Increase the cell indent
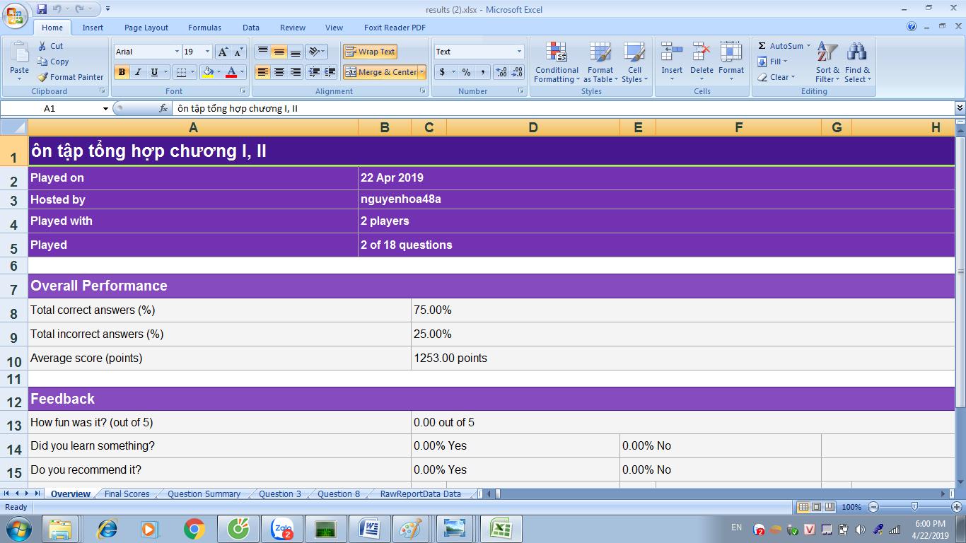This screenshot has height=543, width=966. (330, 72)
